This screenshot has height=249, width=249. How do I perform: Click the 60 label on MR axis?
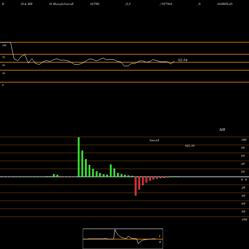(243, 156)
